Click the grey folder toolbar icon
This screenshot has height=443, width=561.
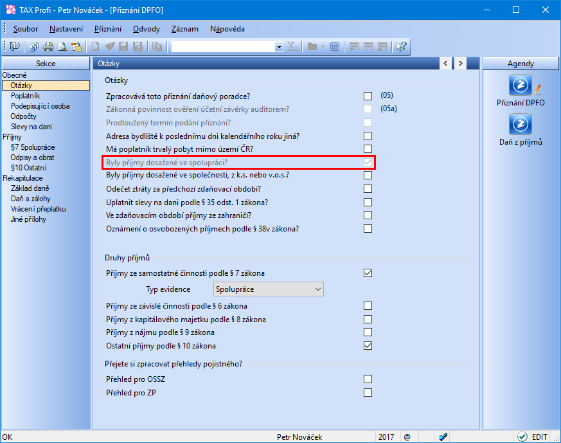pos(312,46)
